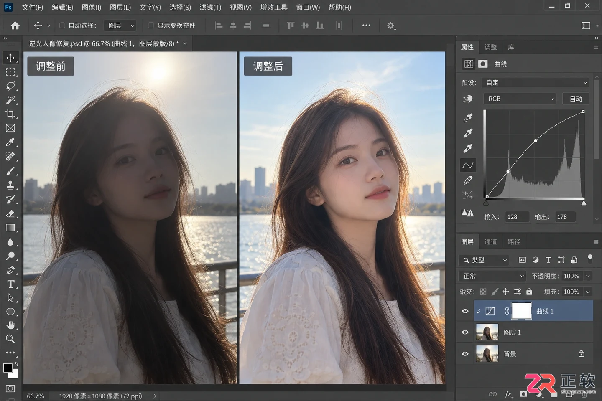The height and width of the screenshot is (401, 602).
Task: Select the Pen tool
Action: pyautogui.click(x=10, y=270)
